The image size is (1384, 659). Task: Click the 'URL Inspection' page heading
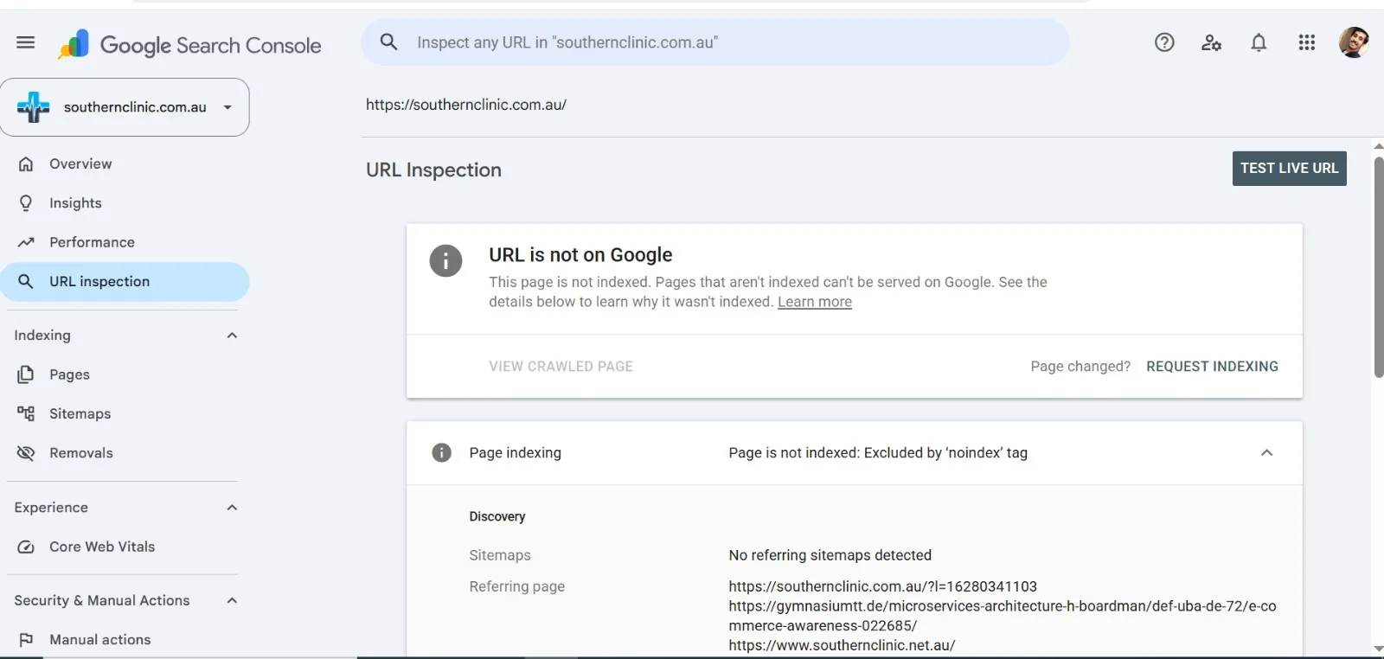(x=433, y=170)
